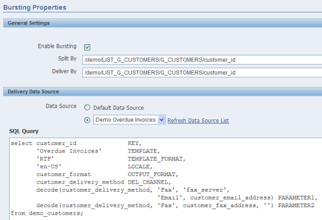Open the Demo Overdue Invoices dropdown
This screenshot has height=220, width=322.
pos(129,120)
